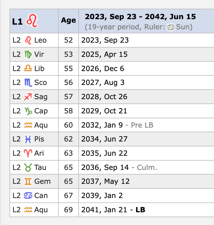Click the orange Libra sign icon
Screen dimensions: 214x225
point(28,68)
